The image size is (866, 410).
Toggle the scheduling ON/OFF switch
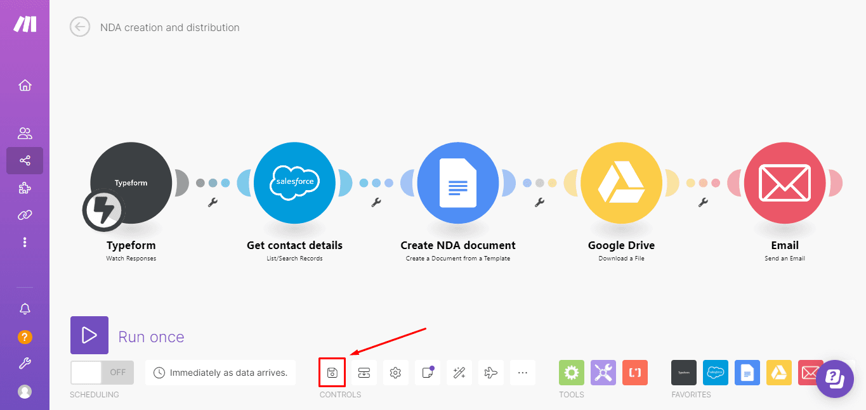(102, 373)
